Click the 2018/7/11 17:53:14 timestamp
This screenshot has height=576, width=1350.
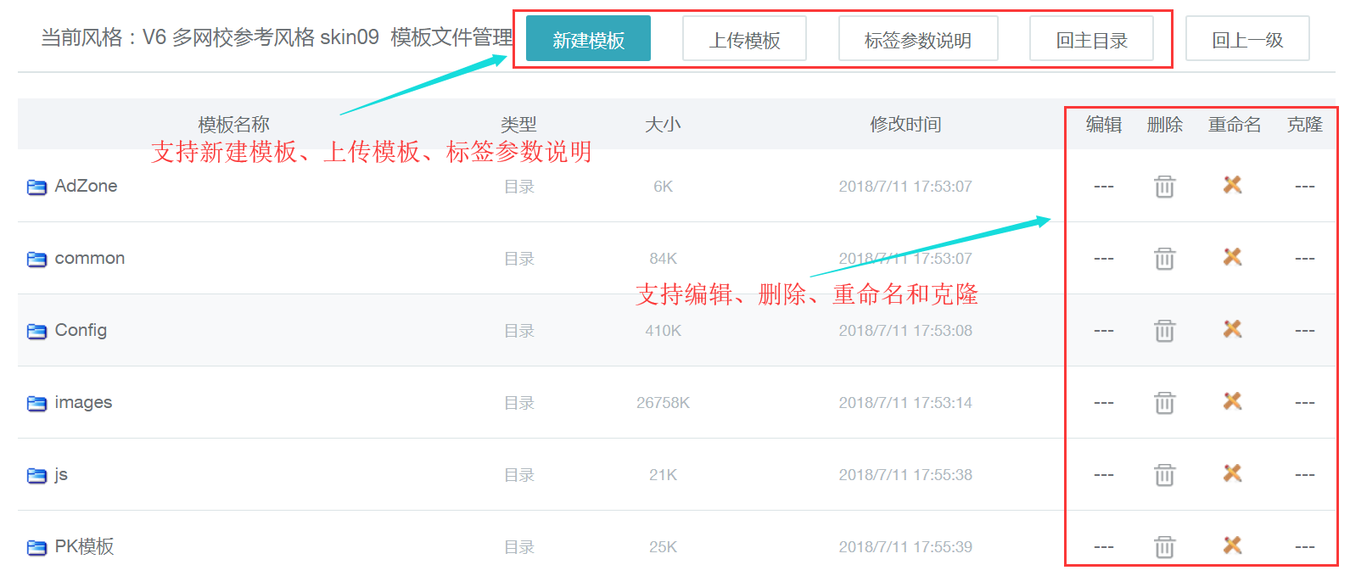coord(905,403)
